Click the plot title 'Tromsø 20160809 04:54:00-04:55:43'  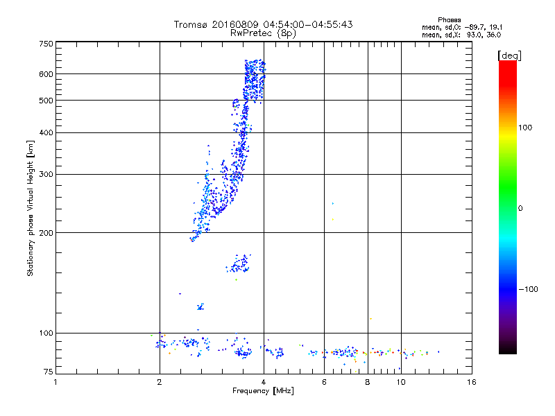[x=263, y=24]
